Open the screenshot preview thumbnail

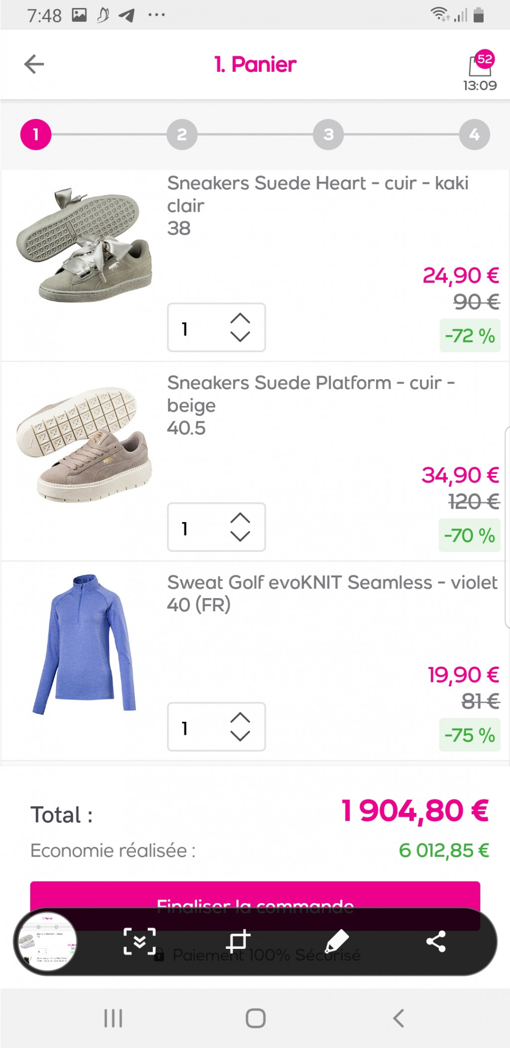tap(47, 941)
